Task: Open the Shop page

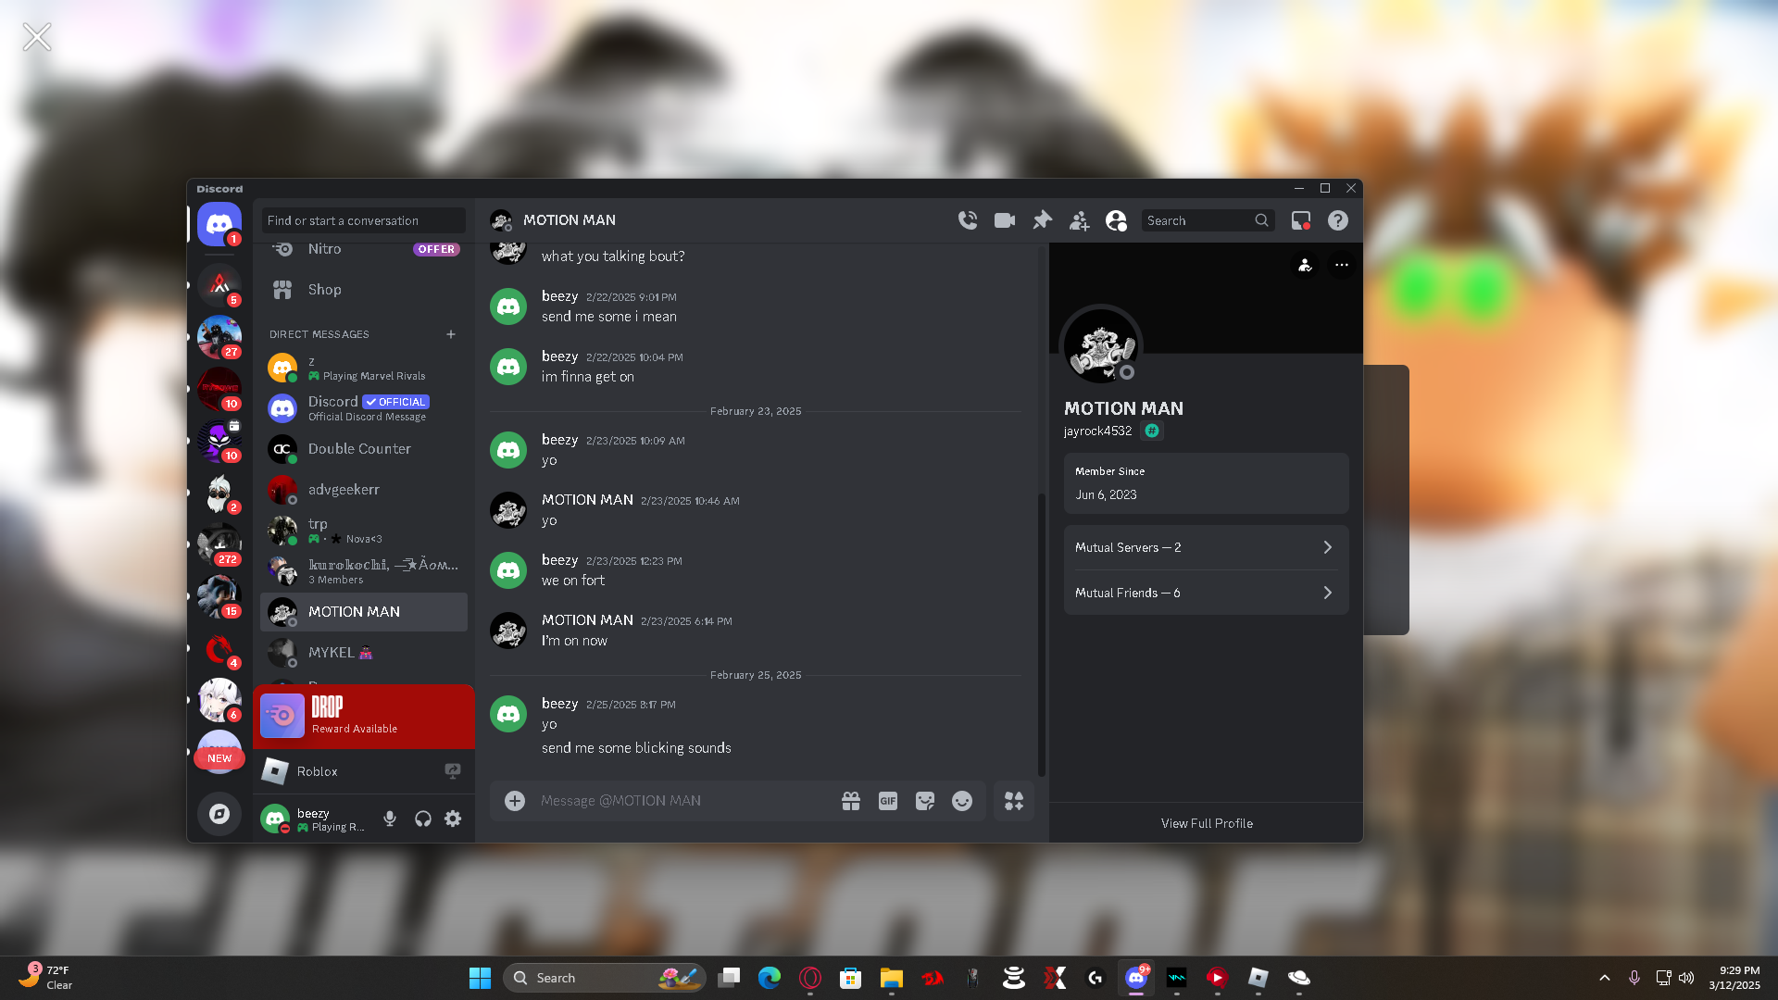Action: (x=364, y=290)
